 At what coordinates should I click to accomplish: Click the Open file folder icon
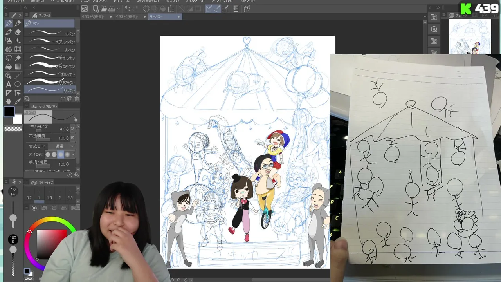tap(104, 9)
